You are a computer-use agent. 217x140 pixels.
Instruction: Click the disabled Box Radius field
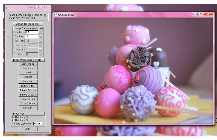point(32,54)
